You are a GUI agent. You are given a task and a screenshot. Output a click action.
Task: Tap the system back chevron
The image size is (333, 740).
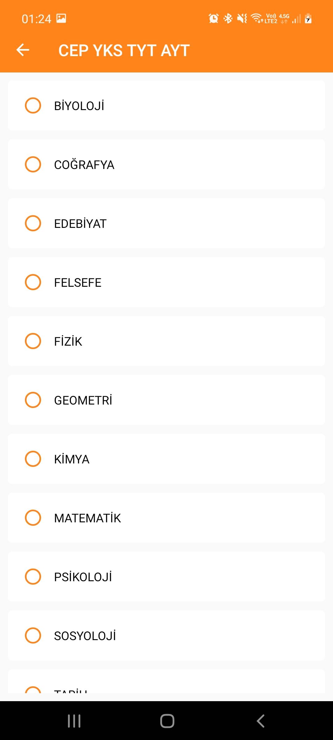tap(261, 721)
